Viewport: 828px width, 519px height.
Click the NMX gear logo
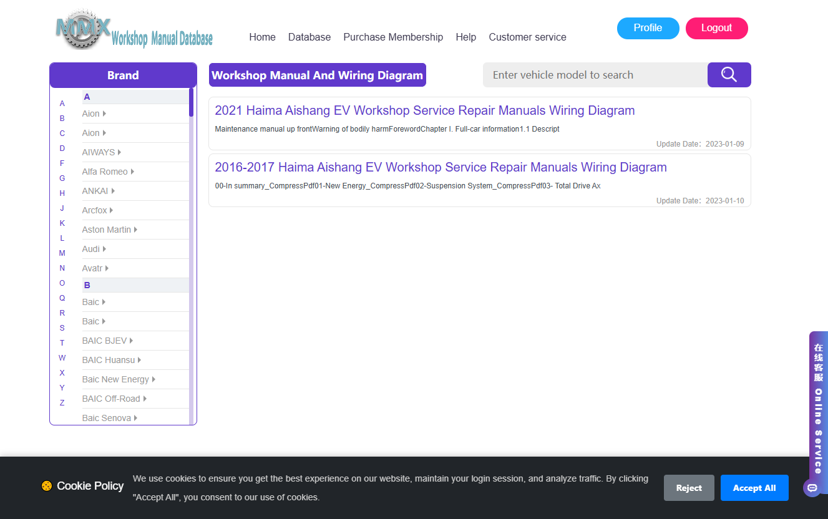click(84, 30)
